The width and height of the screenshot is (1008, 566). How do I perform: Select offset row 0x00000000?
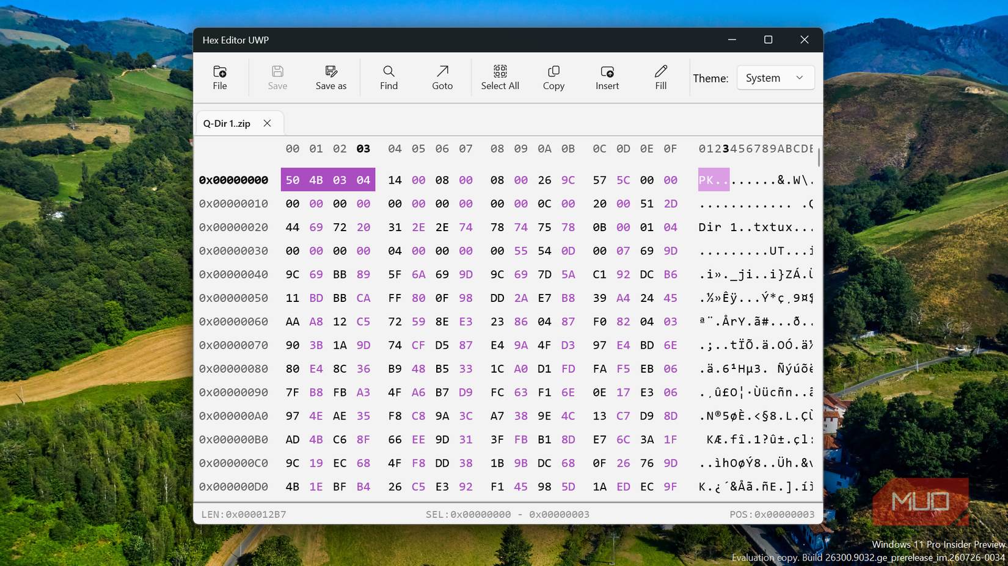pyautogui.click(x=233, y=180)
